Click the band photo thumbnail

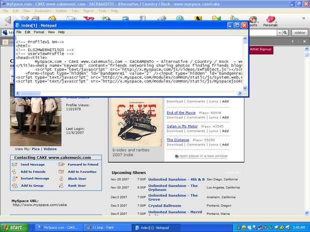coord(35,122)
